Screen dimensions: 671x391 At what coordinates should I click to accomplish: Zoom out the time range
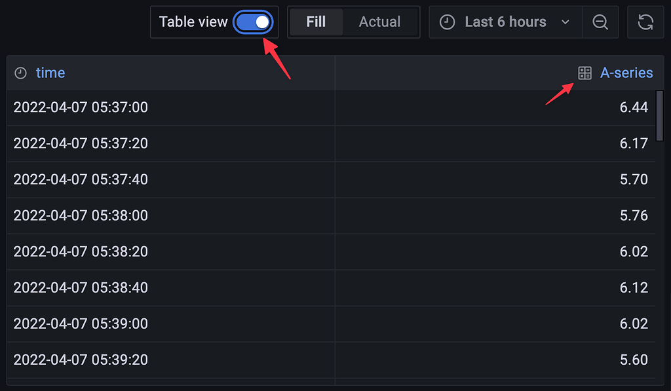(x=600, y=22)
